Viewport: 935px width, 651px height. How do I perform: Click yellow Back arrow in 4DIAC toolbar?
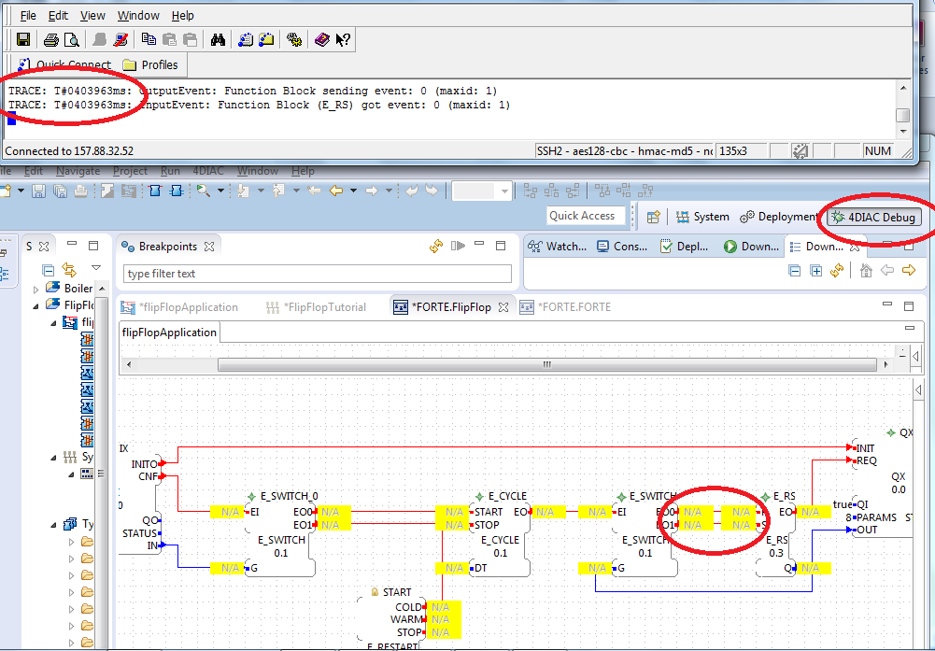click(x=336, y=191)
